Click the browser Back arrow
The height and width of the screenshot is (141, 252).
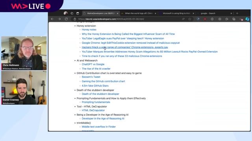52,19
